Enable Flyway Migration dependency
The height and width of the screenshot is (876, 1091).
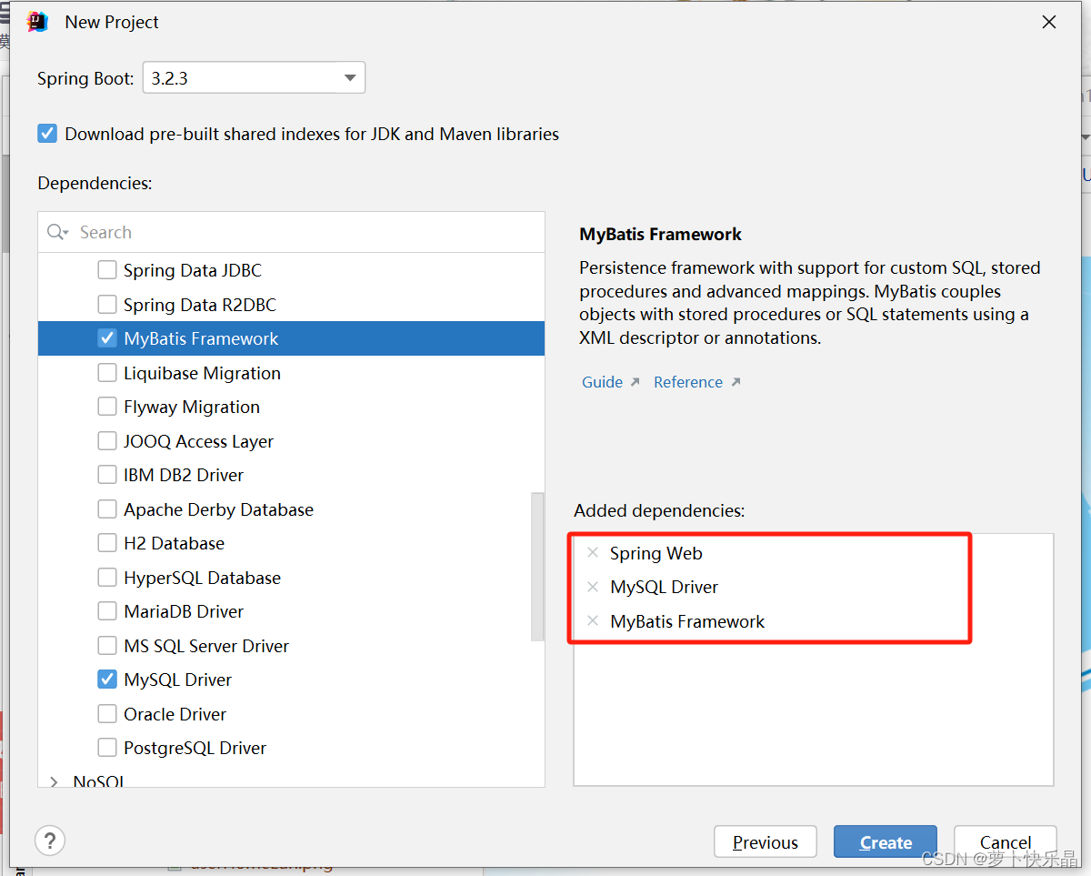[107, 407]
